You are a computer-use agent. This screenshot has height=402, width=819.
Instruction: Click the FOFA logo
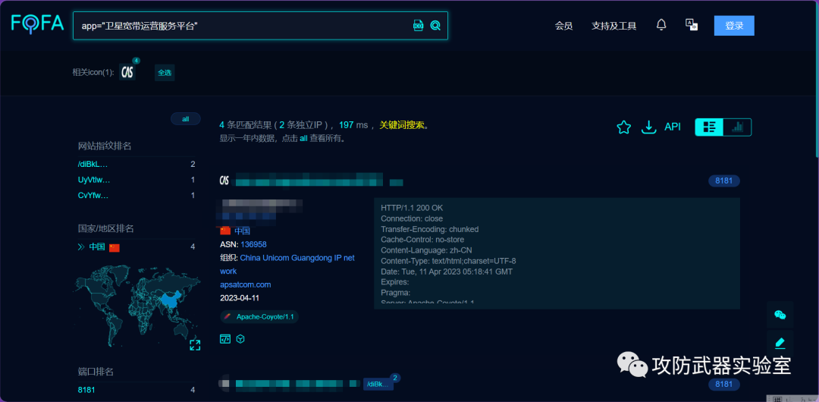(38, 24)
